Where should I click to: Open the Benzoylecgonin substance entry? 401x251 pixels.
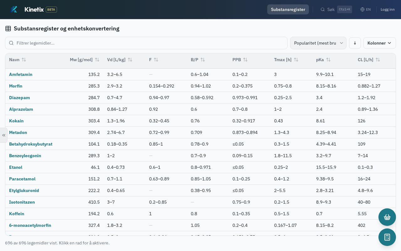tap(25, 156)
